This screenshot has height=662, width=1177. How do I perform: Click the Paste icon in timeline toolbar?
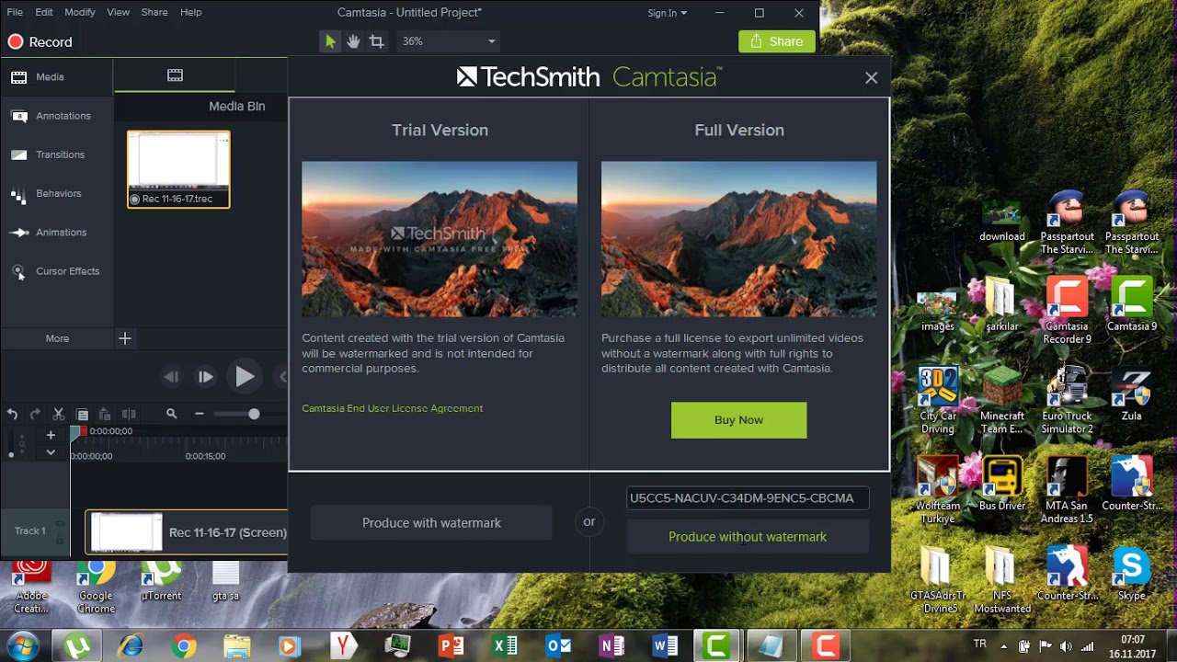tap(105, 415)
